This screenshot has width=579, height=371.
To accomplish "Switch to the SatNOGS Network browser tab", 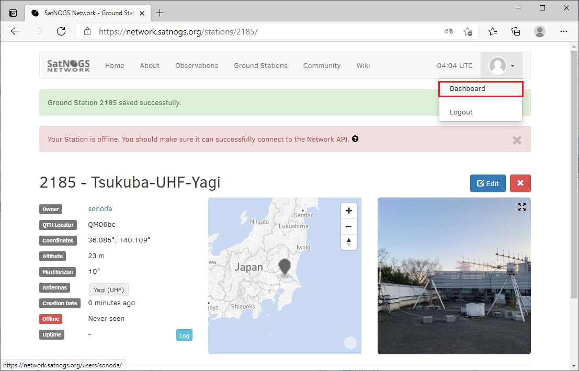I will [x=84, y=13].
